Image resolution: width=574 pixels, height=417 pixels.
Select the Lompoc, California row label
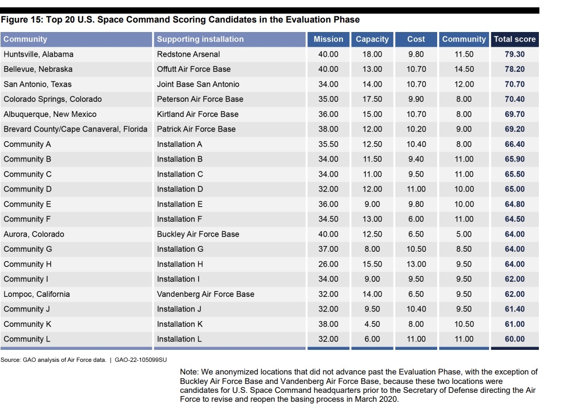37,294
